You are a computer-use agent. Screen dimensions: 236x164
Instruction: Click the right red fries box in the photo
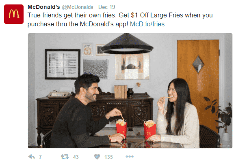(150, 129)
